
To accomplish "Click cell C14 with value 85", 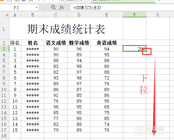I will click(x=56, y=113).
